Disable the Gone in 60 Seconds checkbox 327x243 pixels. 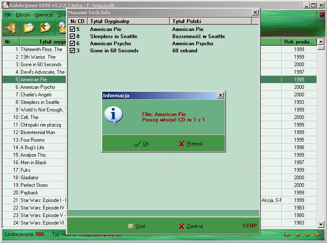pyautogui.click(x=72, y=51)
